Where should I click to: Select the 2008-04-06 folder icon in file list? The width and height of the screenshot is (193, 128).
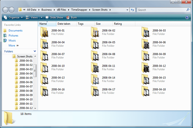[145, 44]
